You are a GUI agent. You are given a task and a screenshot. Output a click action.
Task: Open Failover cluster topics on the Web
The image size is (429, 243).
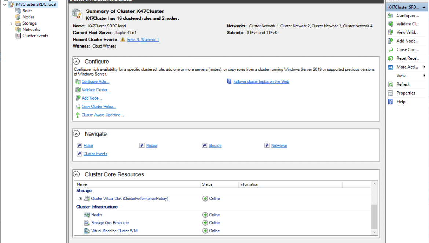coord(261,81)
